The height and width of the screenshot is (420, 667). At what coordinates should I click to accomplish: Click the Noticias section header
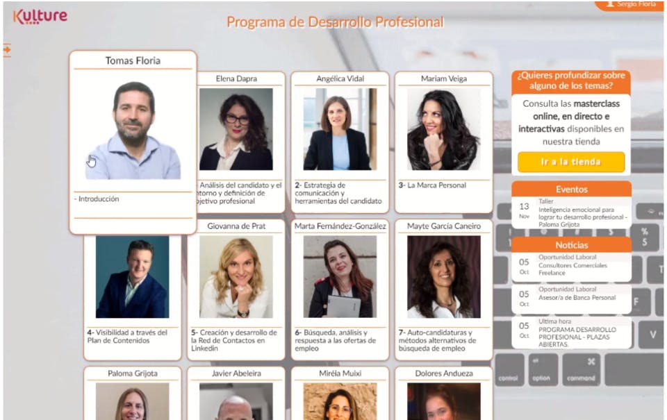tap(571, 245)
